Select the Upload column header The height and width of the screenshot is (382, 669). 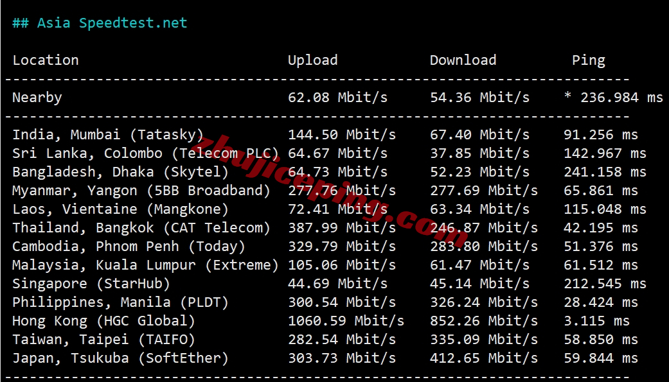pos(313,60)
